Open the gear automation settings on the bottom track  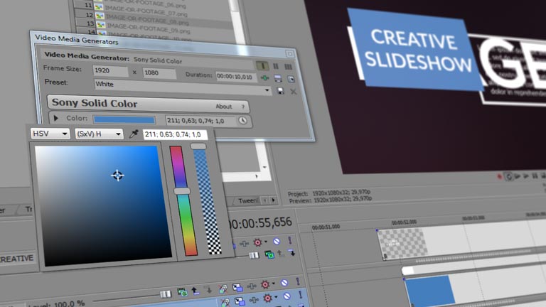268,298
